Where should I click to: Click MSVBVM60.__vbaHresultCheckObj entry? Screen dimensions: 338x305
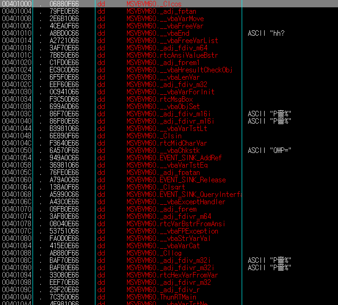[x=179, y=70]
